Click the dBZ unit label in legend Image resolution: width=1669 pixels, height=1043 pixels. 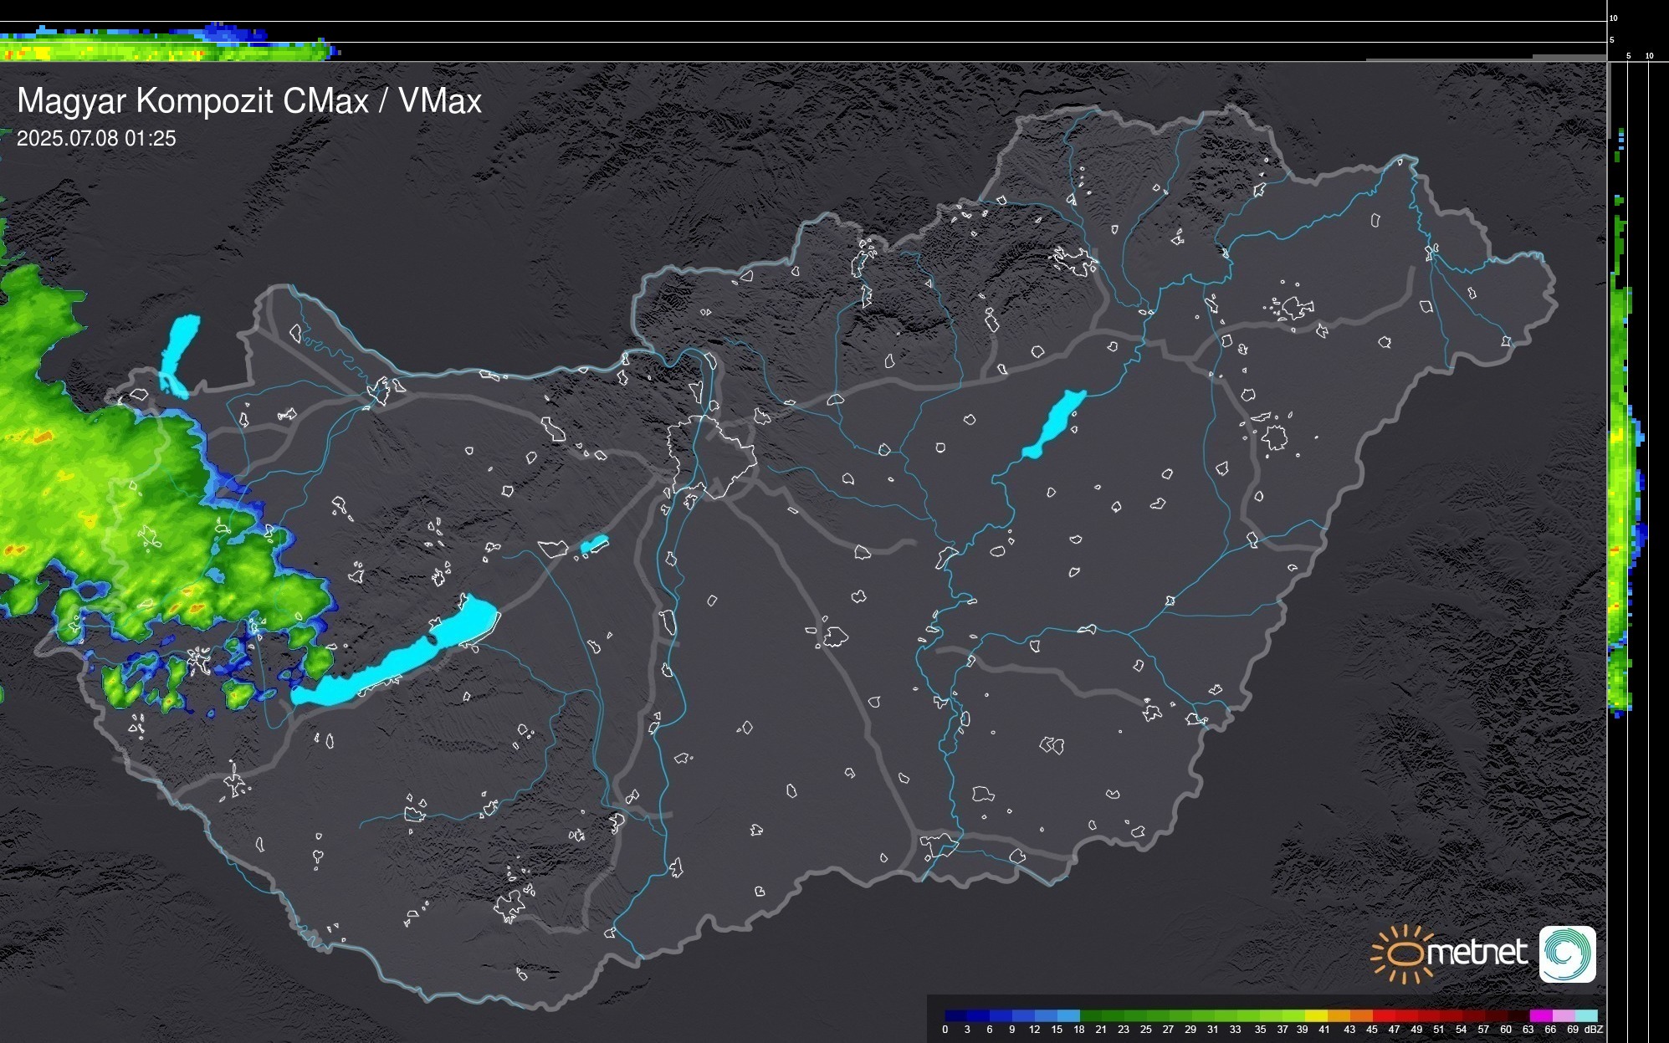(1594, 1030)
